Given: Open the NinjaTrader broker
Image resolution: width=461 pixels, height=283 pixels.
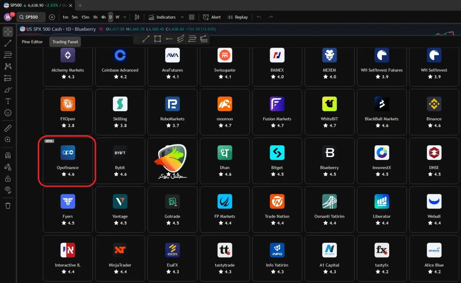Looking at the screenshot, I should pyautogui.click(x=120, y=258).
